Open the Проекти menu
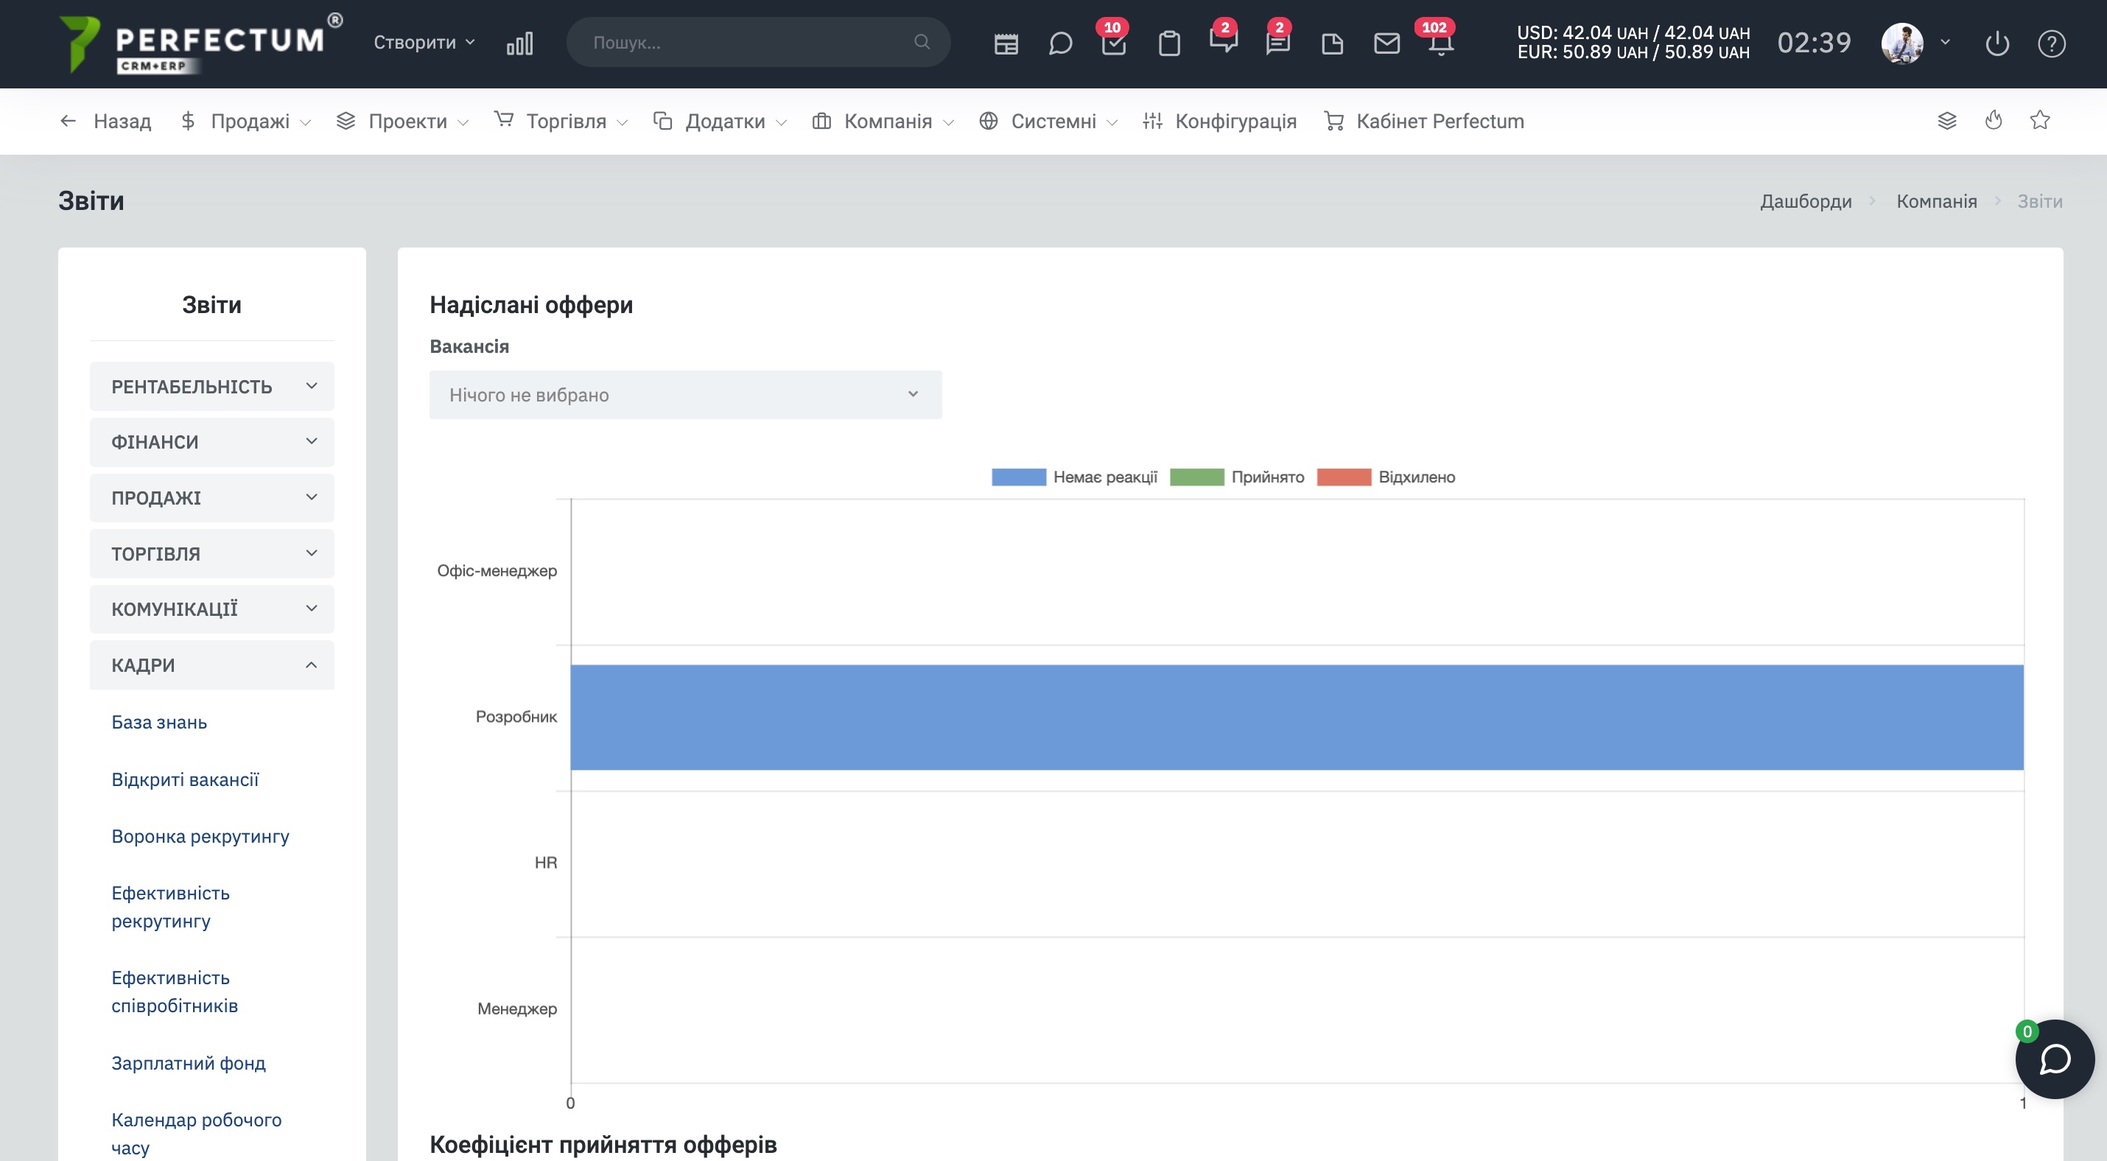 point(402,121)
